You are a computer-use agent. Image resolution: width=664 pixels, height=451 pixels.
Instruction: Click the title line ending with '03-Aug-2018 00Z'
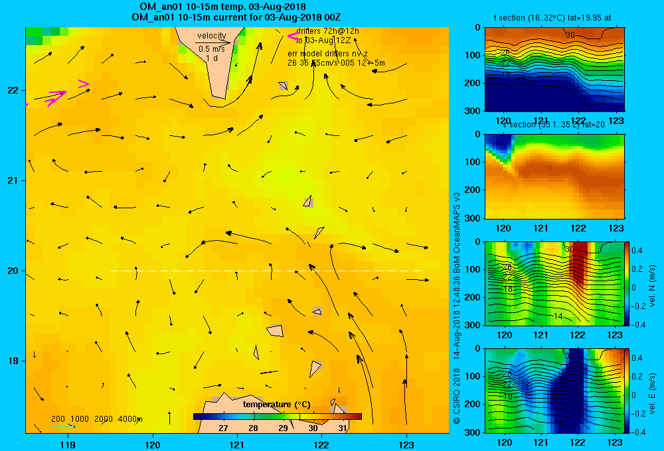pyautogui.click(x=236, y=17)
